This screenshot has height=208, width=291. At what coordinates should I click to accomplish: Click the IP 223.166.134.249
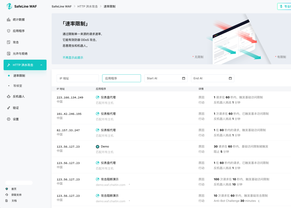coord(70,98)
